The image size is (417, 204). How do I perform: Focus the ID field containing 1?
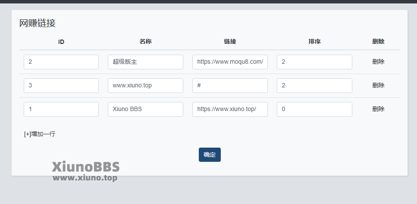(61, 109)
